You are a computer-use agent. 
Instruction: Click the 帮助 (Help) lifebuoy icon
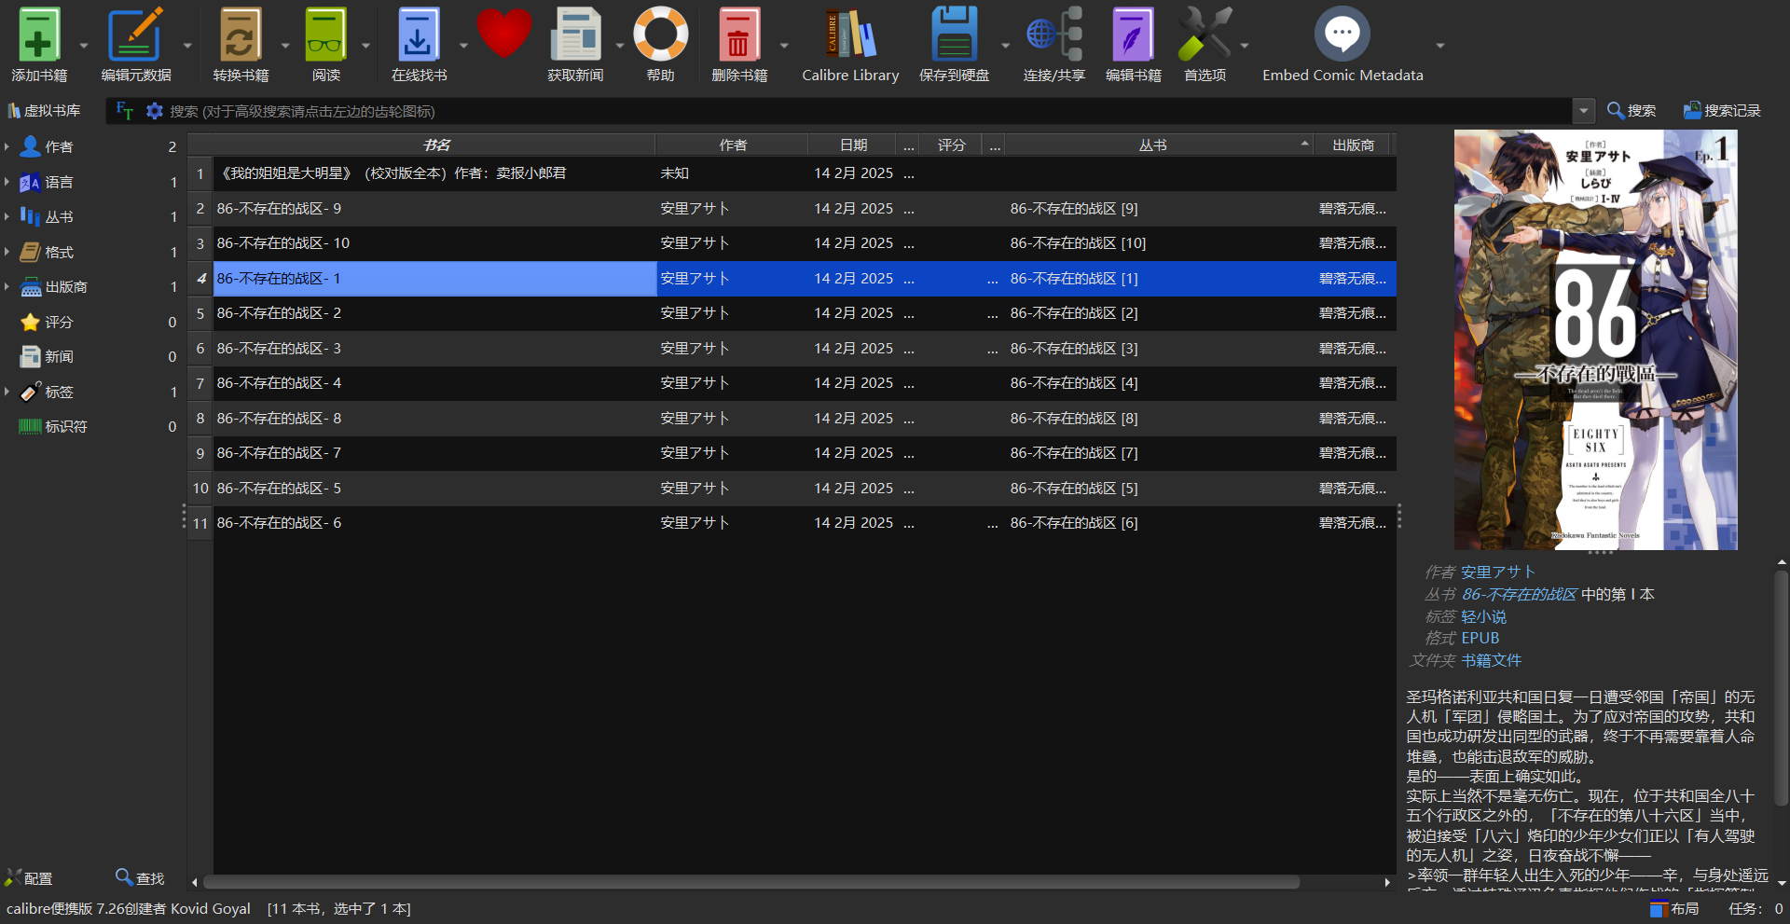click(660, 35)
